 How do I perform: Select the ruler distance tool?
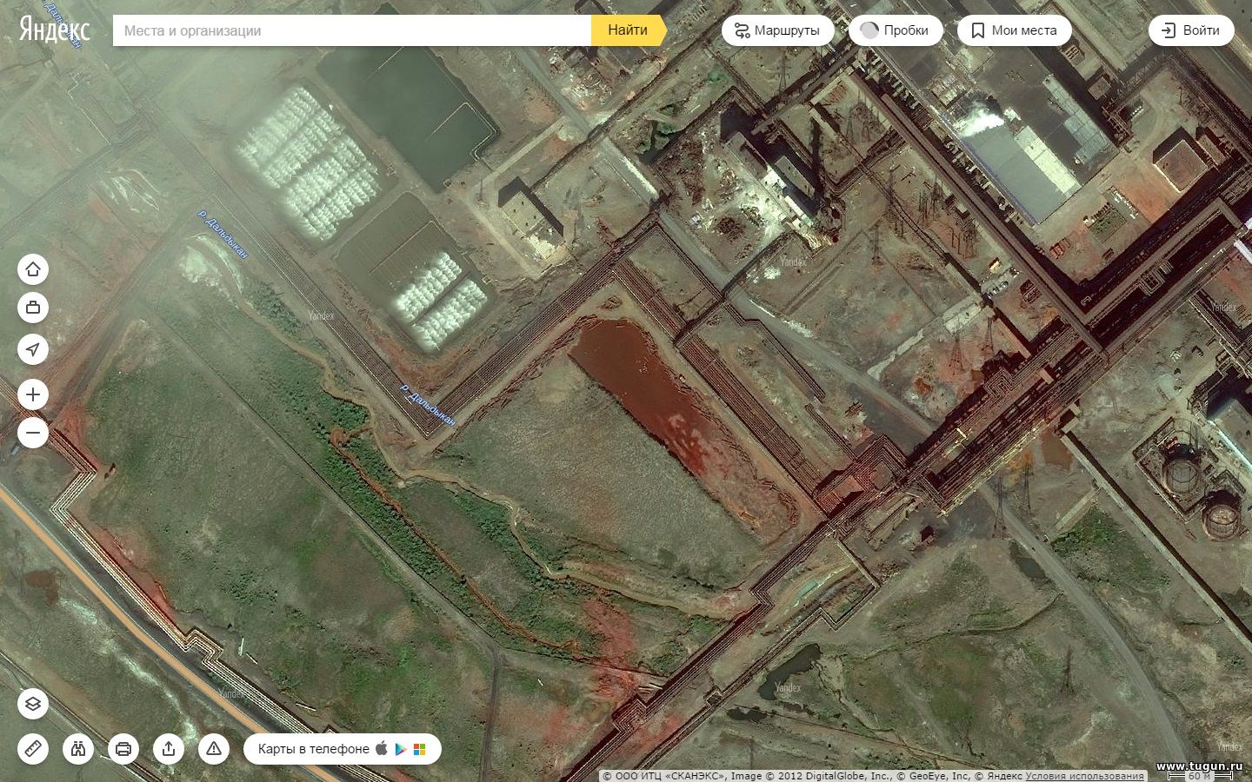click(x=33, y=749)
